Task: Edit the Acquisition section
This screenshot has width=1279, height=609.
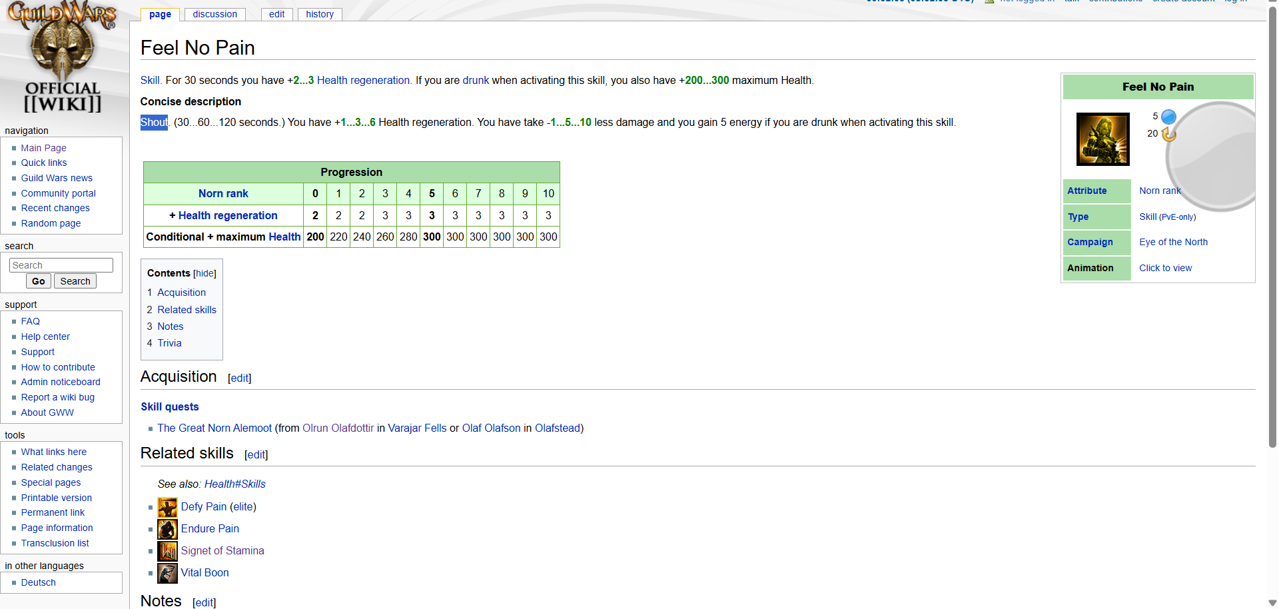Action: [x=239, y=378]
